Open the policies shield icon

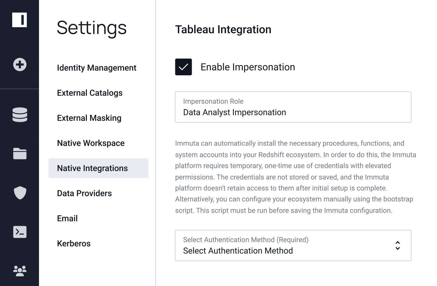20,193
